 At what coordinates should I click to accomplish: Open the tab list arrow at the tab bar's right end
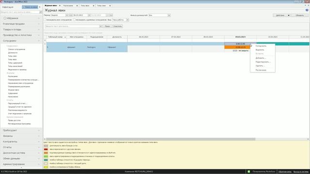click(x=306, y=5)
